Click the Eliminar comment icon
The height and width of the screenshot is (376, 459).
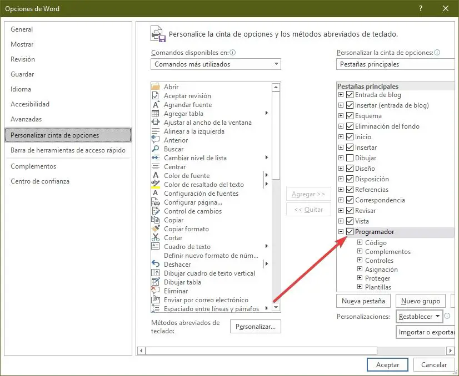(x=156, y=291)
